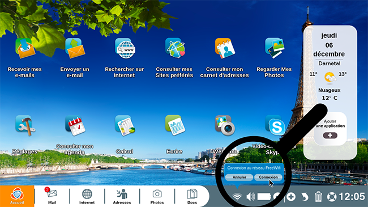Click the Connexion button
Image resolution: width=368 pixels, height=207 pixels.
(268, 177)
